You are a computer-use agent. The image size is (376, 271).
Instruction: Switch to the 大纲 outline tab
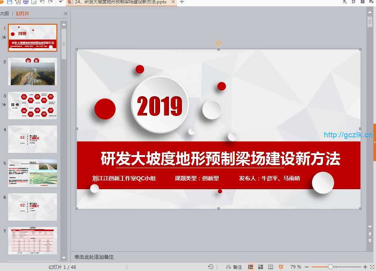click(4, 14)
